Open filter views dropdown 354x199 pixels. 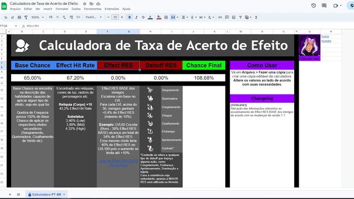[x=248, y=17]
